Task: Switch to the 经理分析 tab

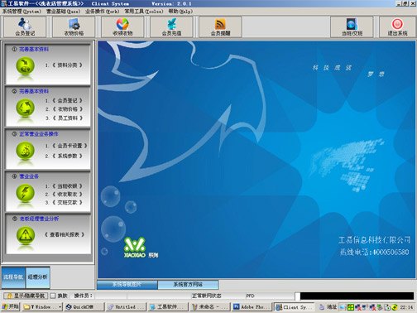Action: 37,277
